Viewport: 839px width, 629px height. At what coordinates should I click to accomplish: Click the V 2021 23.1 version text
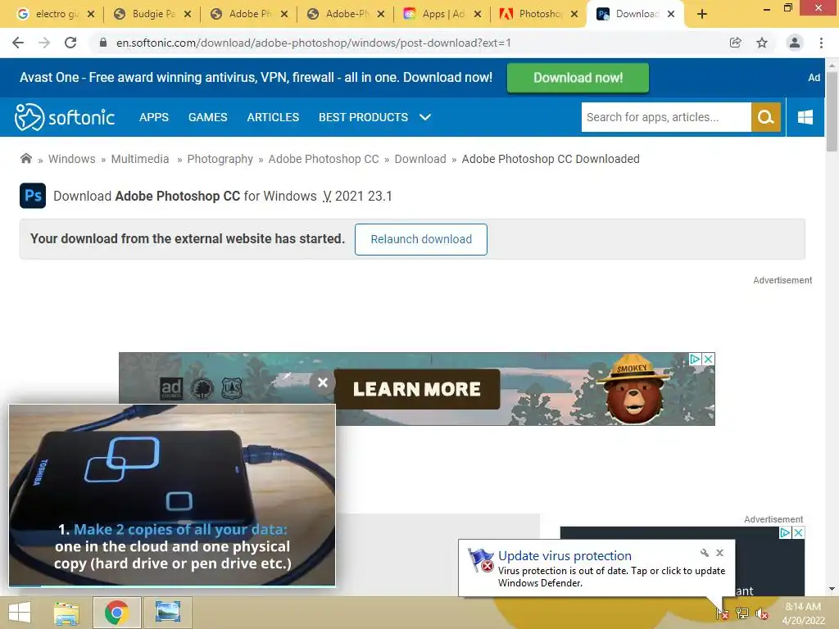pyautogui.click(x=357, y=197)
